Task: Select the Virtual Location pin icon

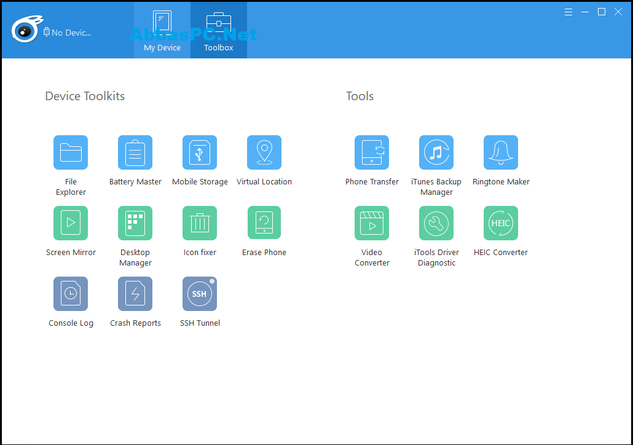Action: pos(264,152)
